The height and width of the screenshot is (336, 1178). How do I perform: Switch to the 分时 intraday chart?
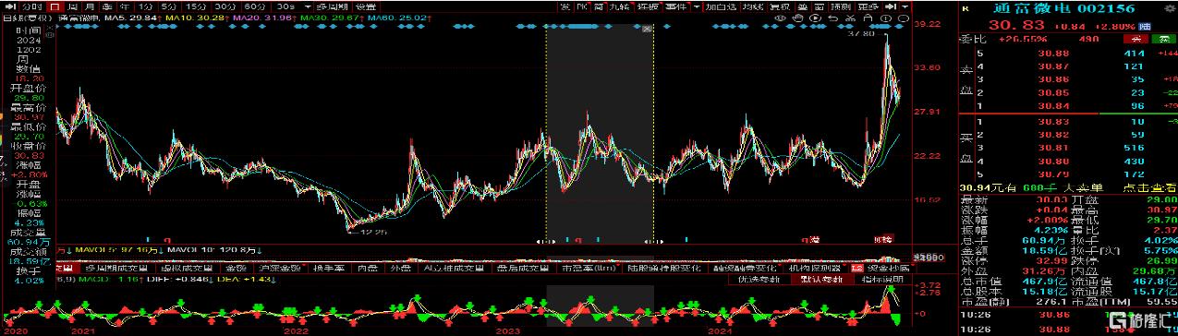coord(32,6)
